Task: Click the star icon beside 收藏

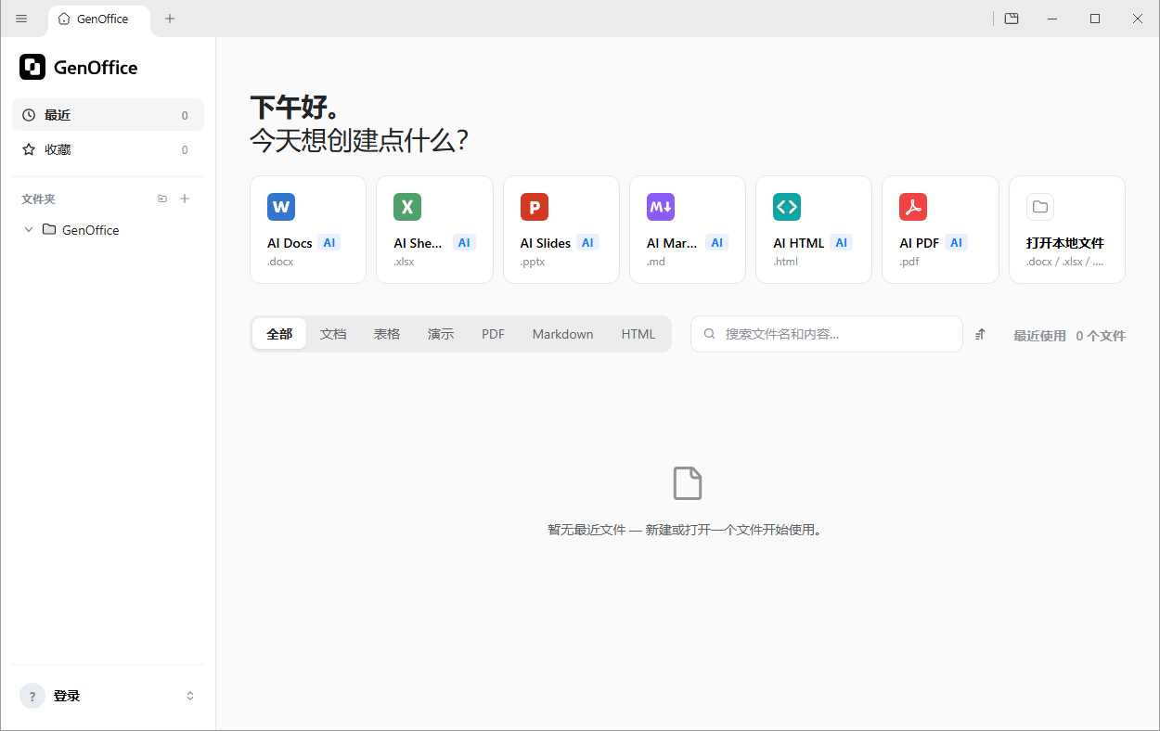Action: (29, 149)
